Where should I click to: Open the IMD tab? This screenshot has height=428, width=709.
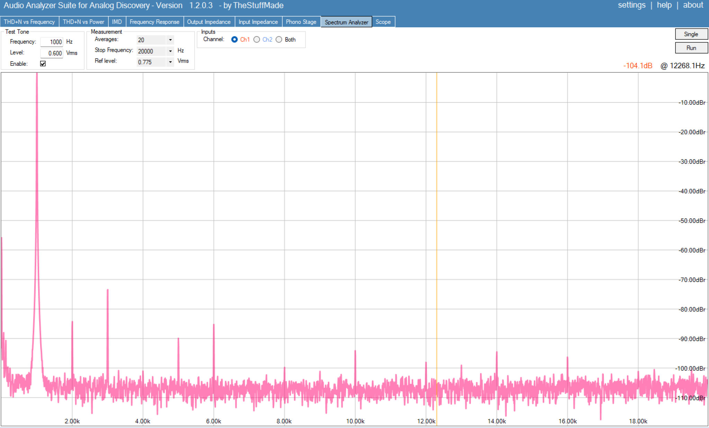[117, 22]
